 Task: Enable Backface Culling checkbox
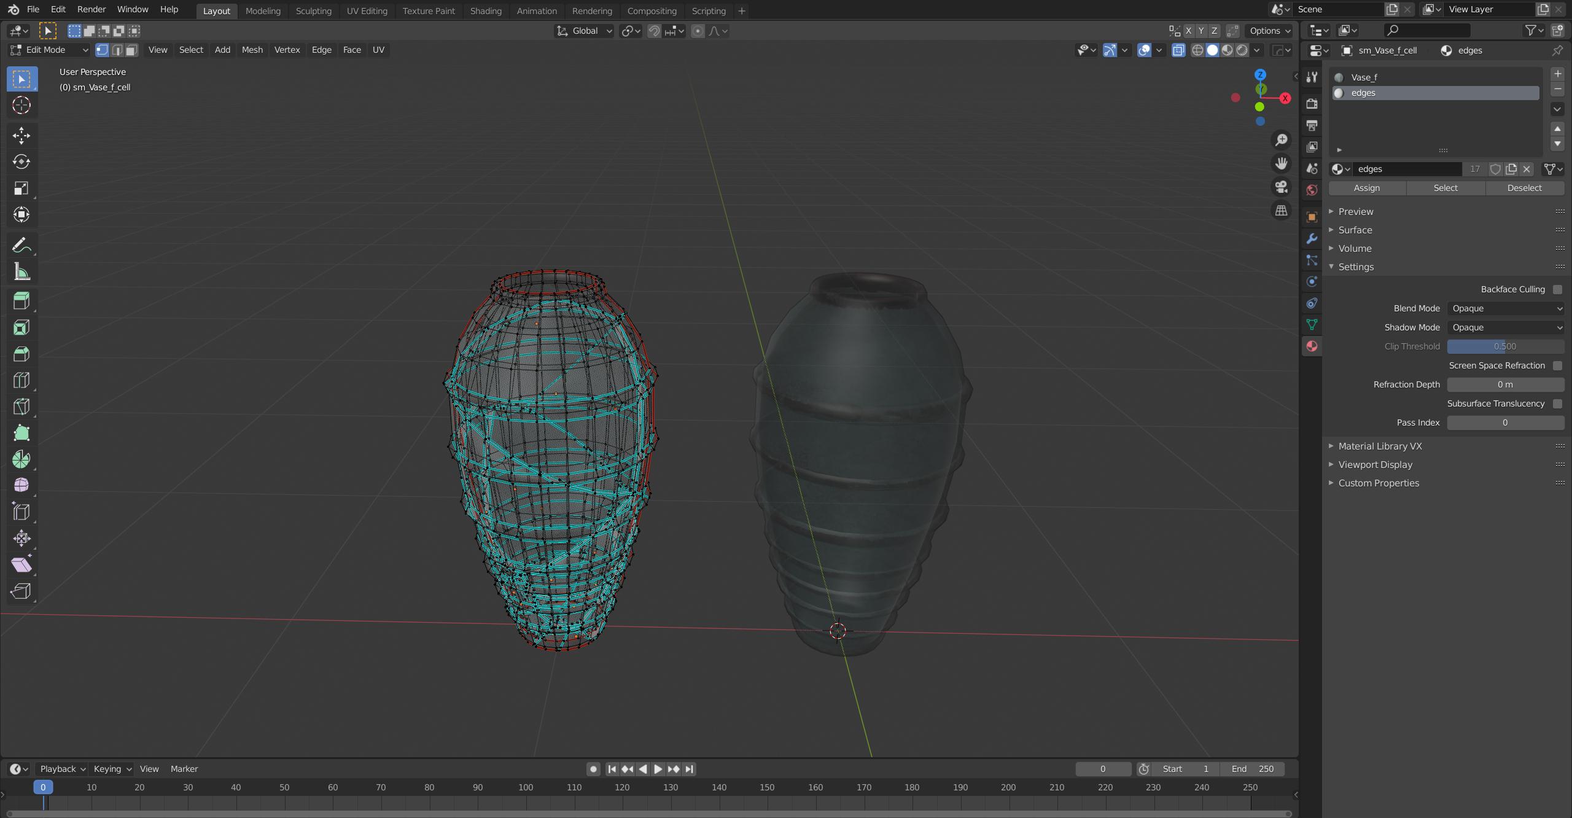coord(1557,289)
